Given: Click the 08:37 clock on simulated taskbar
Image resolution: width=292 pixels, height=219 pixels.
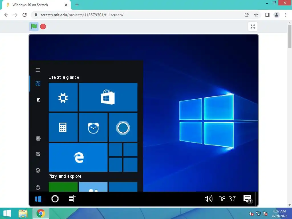Looking at the screenshot, I should [x=227, y=199].
